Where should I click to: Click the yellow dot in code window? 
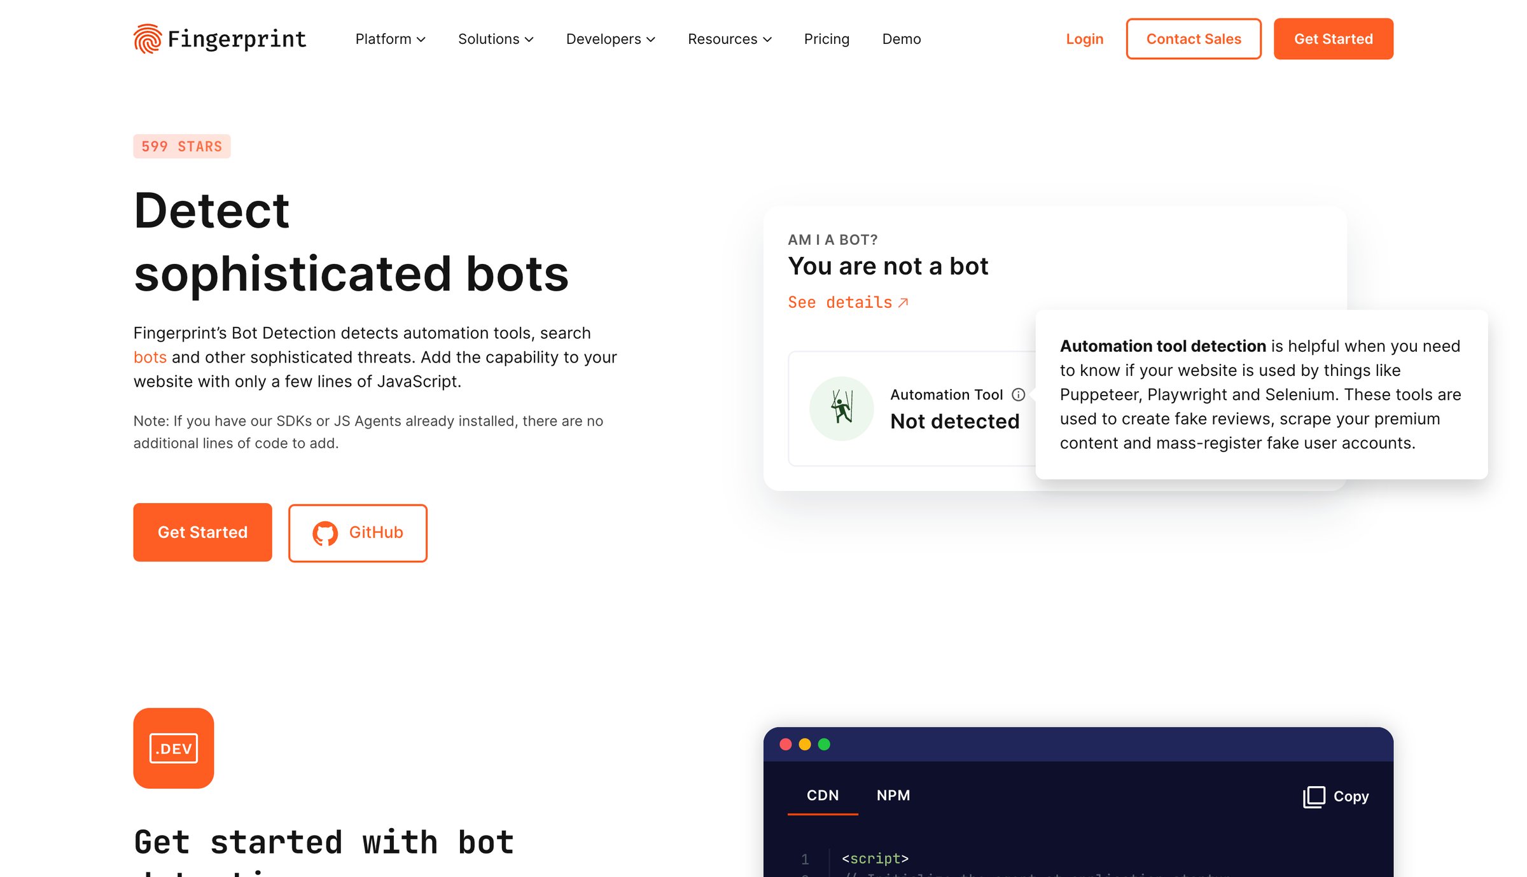tap(805, 744)
